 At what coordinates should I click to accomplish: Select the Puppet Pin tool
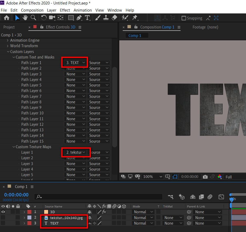point(135,18)
